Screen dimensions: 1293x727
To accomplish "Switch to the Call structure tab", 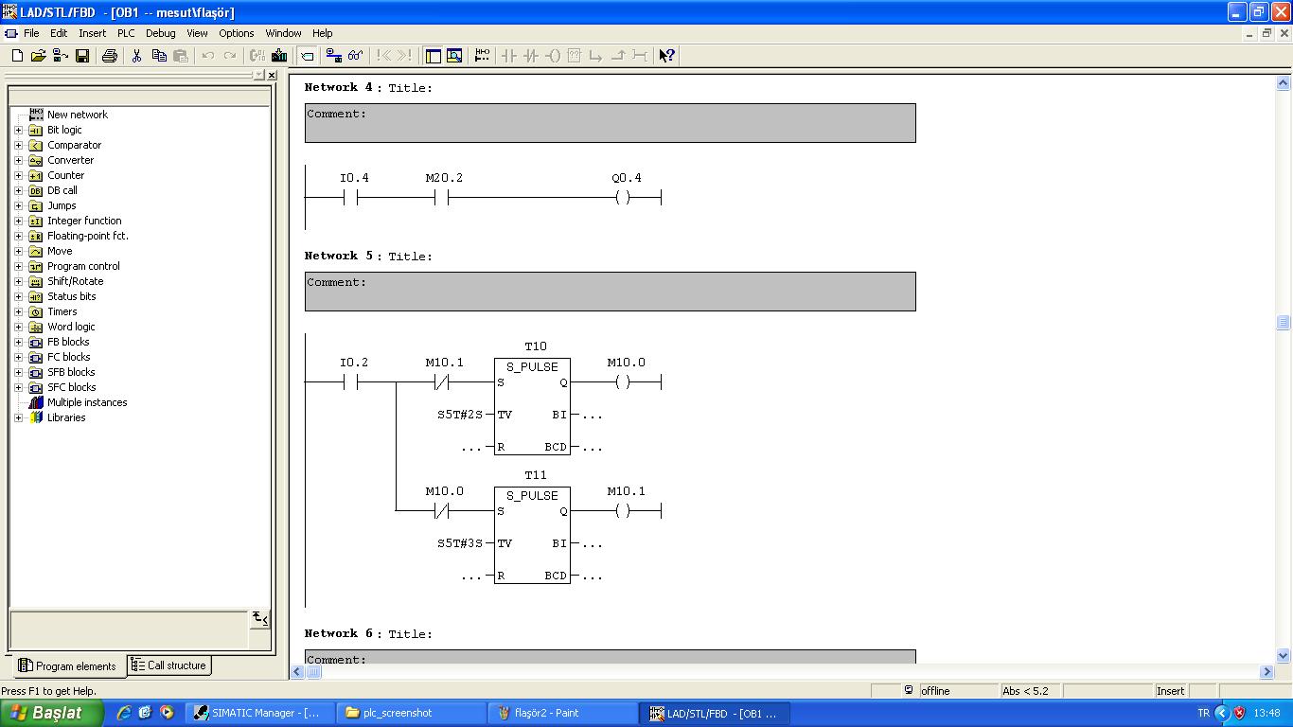I will pos(168,665).
